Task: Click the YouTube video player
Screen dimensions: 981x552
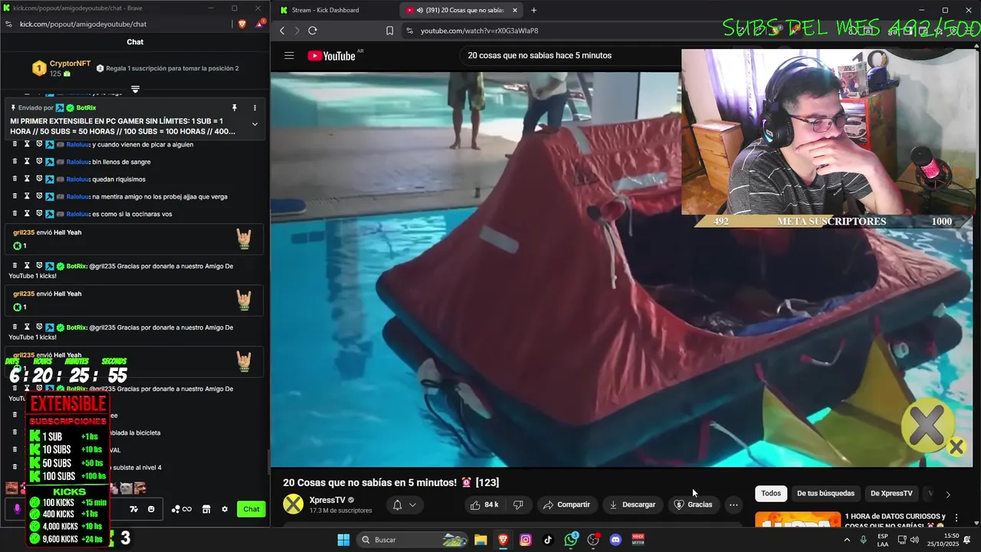Action: click(x=622, y=269)
